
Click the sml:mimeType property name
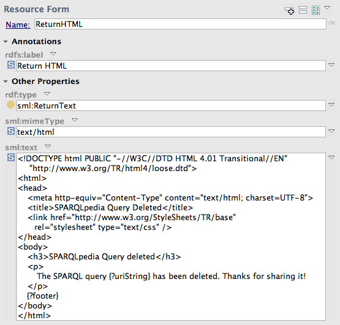click(35, 121)
